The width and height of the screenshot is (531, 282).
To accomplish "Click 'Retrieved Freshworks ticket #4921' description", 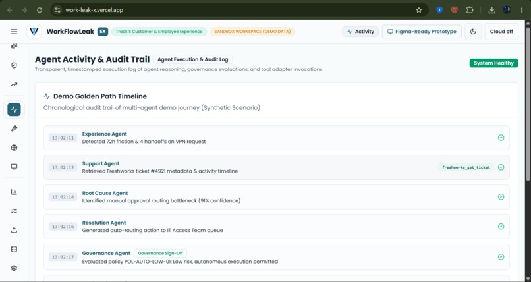I will 160,171.
